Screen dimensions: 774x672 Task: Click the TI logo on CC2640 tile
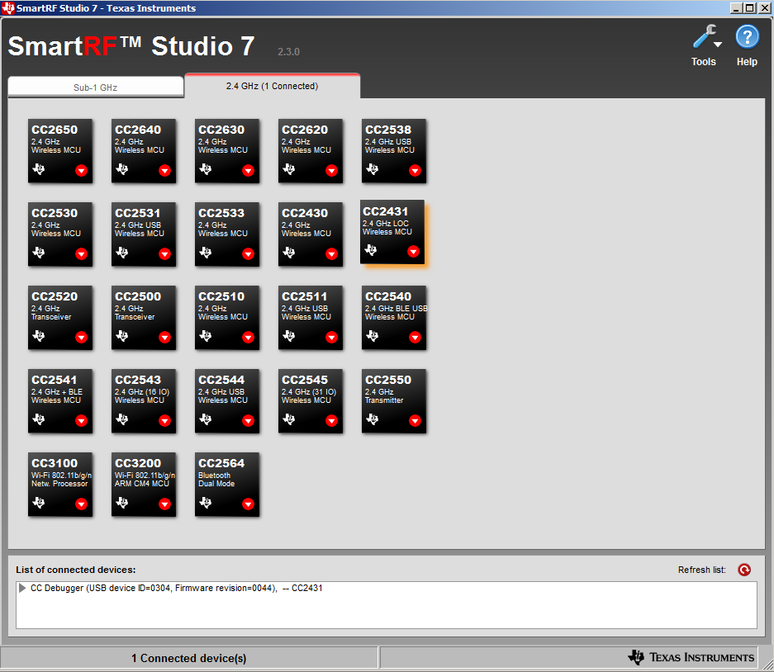tap(122, 169)
